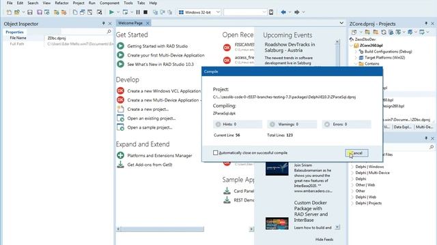Click the Tool Palette search magnifier

click(432, 147)
